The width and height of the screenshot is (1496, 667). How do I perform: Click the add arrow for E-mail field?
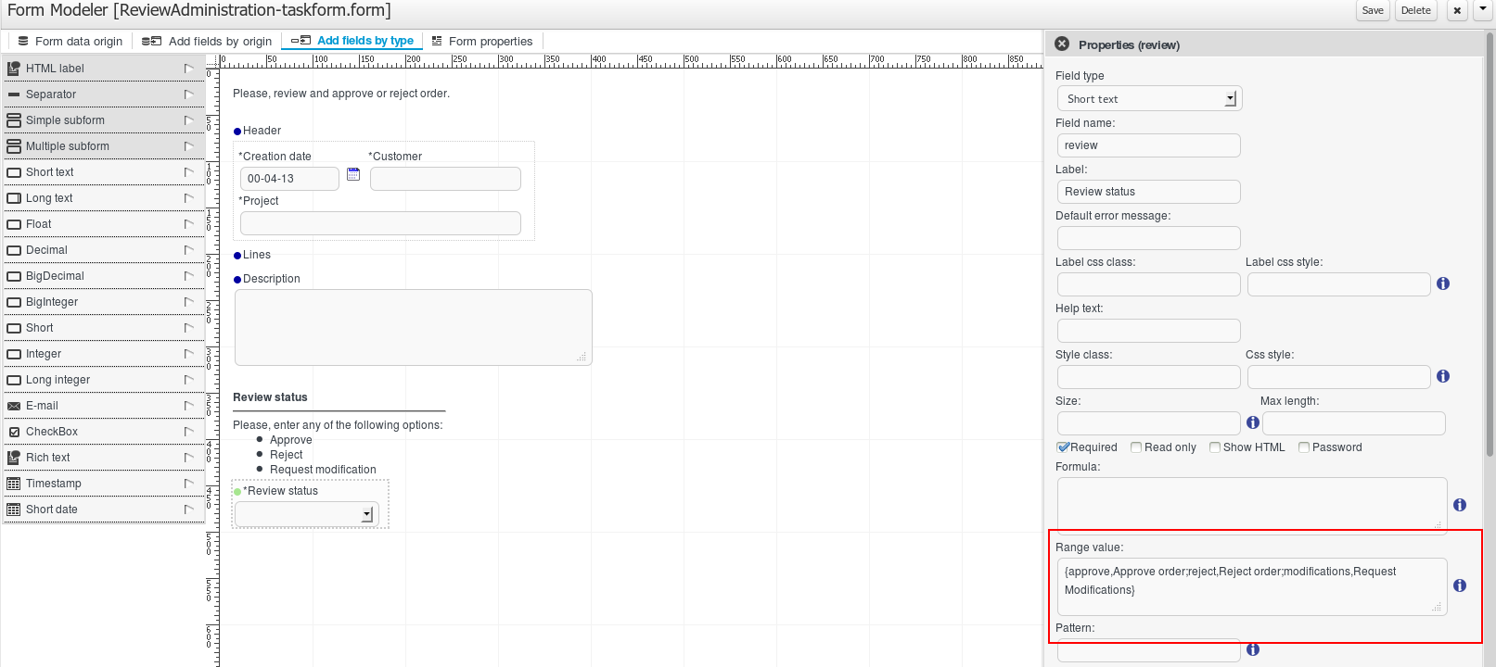coord(188,406)
